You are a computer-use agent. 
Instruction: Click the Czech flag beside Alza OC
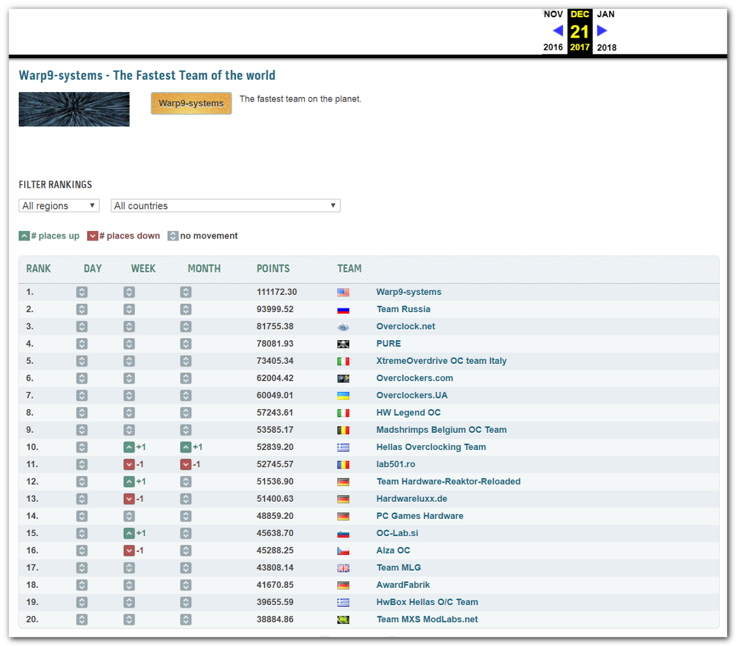[343, 551]
